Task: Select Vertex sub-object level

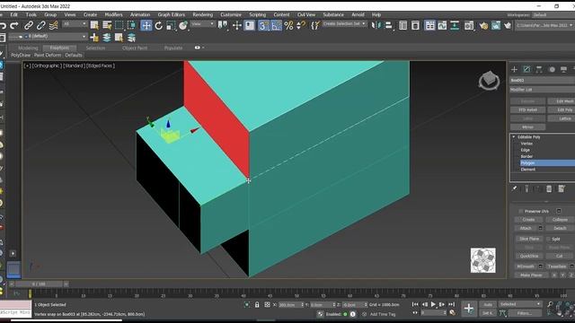Action: (526, 144)
